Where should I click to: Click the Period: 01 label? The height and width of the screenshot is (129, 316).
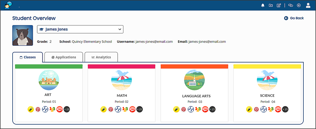pos(49,102)
